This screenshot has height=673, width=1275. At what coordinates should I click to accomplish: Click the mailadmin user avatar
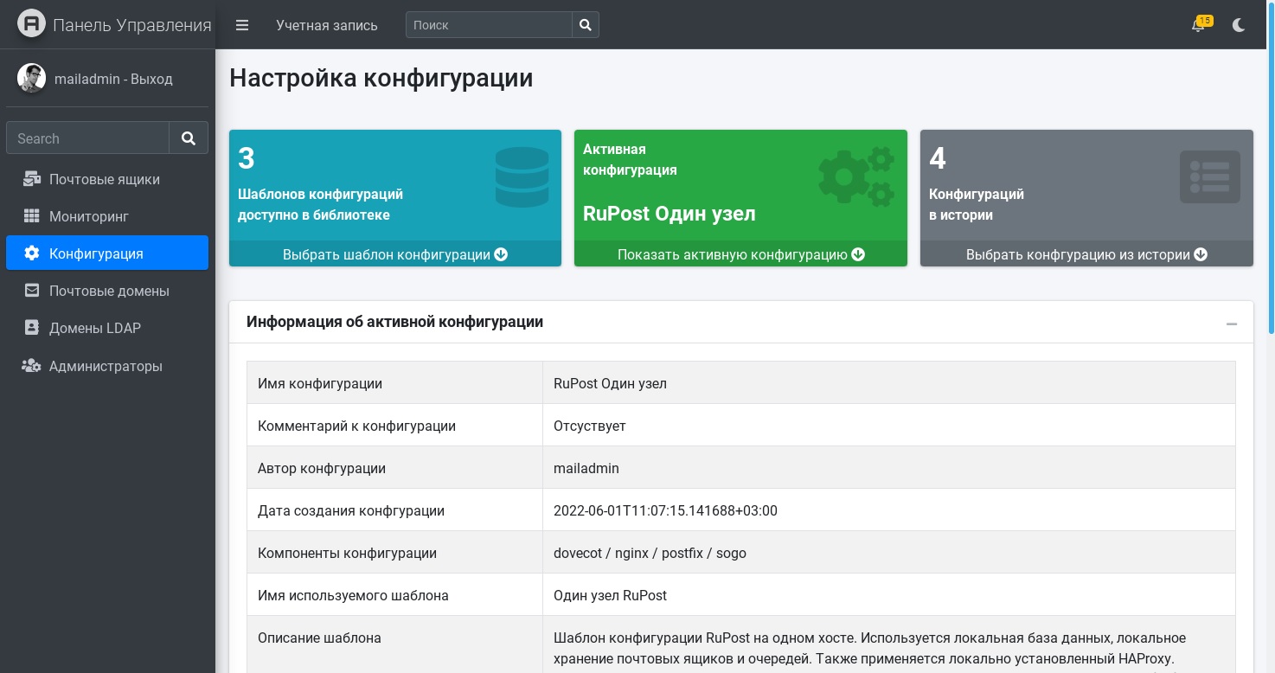click(x=31, y=79)
